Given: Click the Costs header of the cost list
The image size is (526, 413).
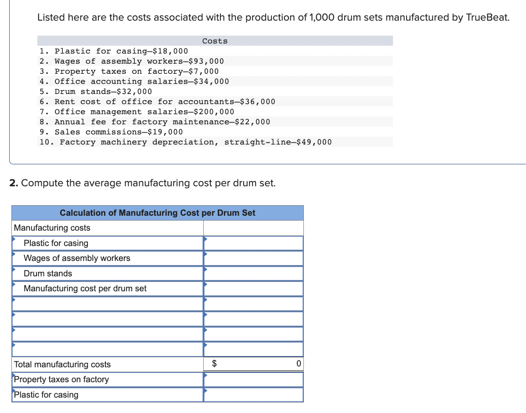Looking at the screenshot, I should point(215,40).
